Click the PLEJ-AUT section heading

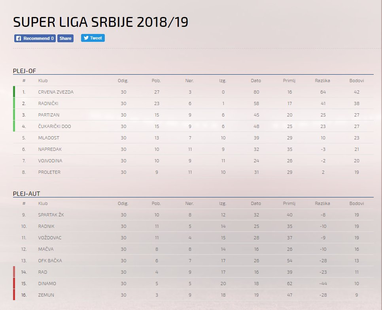click(26, 194)
